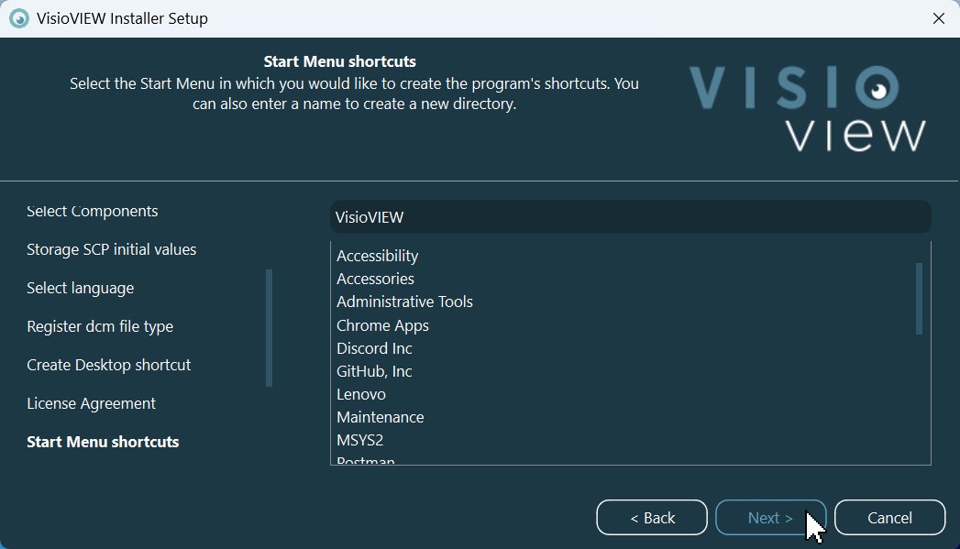Choose the Lenovo folder entry
Screen dimensions: 960x549
[x=361, y=394]
